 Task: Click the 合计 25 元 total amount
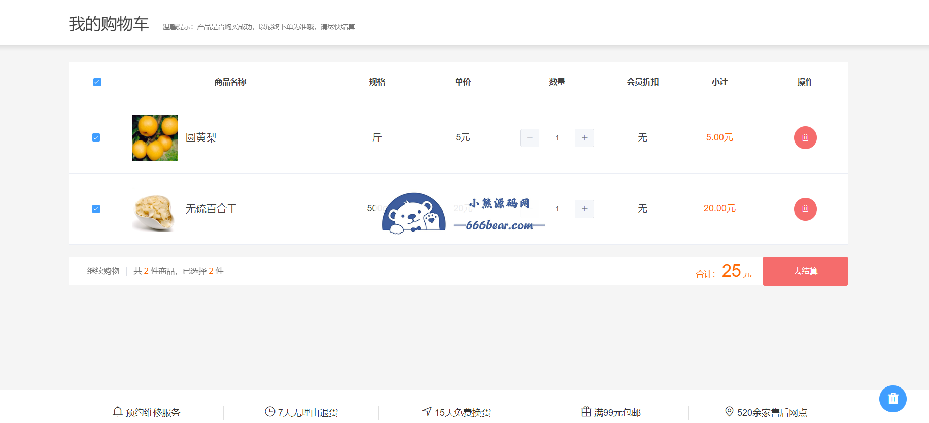click(x=724, y=271)
